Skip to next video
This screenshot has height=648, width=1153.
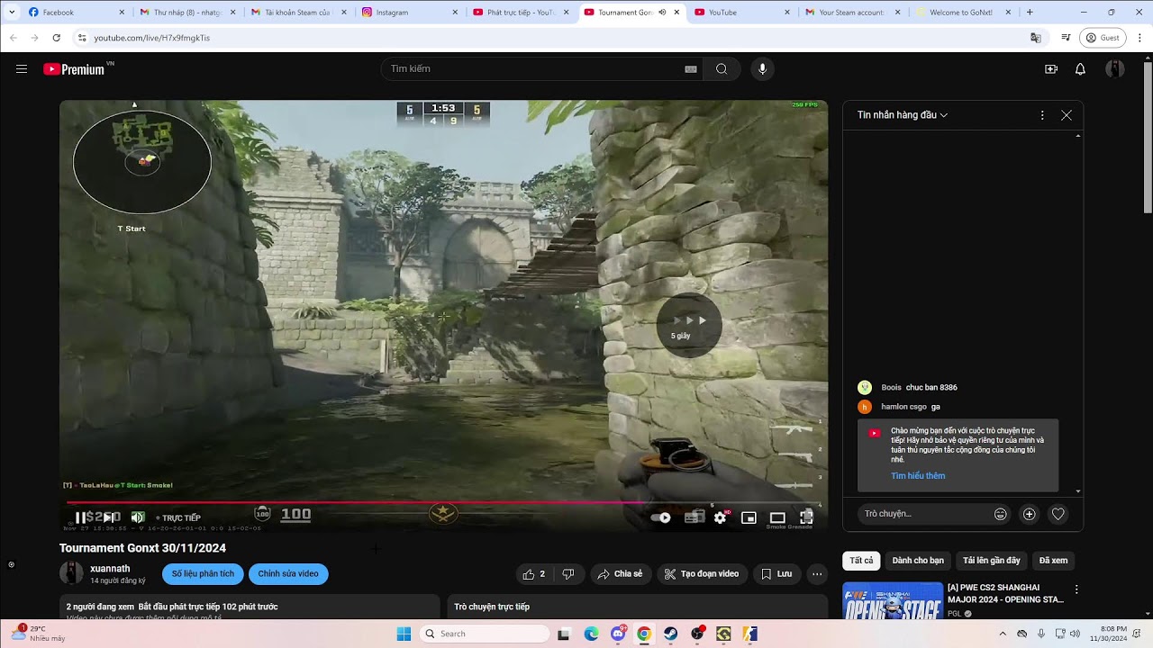[108, 517]
